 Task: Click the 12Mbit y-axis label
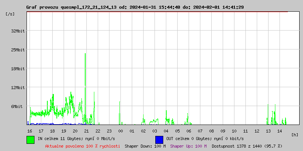[x=18, y=88]
